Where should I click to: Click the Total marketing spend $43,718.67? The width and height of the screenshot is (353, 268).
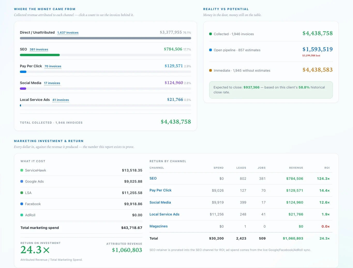pyautogui.click(x=132, y=228)
